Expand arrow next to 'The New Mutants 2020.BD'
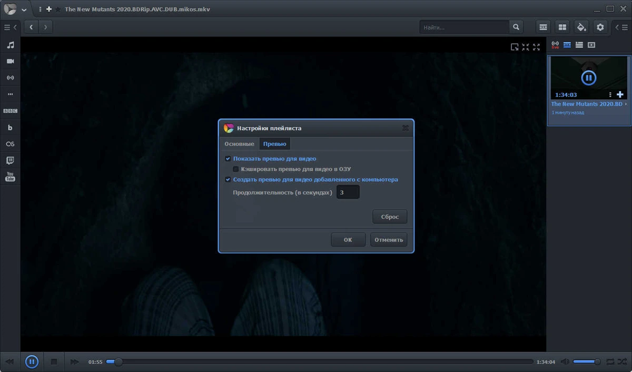Screen dimensions: 632x372 626,104
